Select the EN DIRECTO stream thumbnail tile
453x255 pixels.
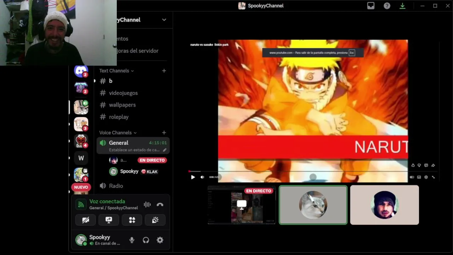(x=242, y=205)
